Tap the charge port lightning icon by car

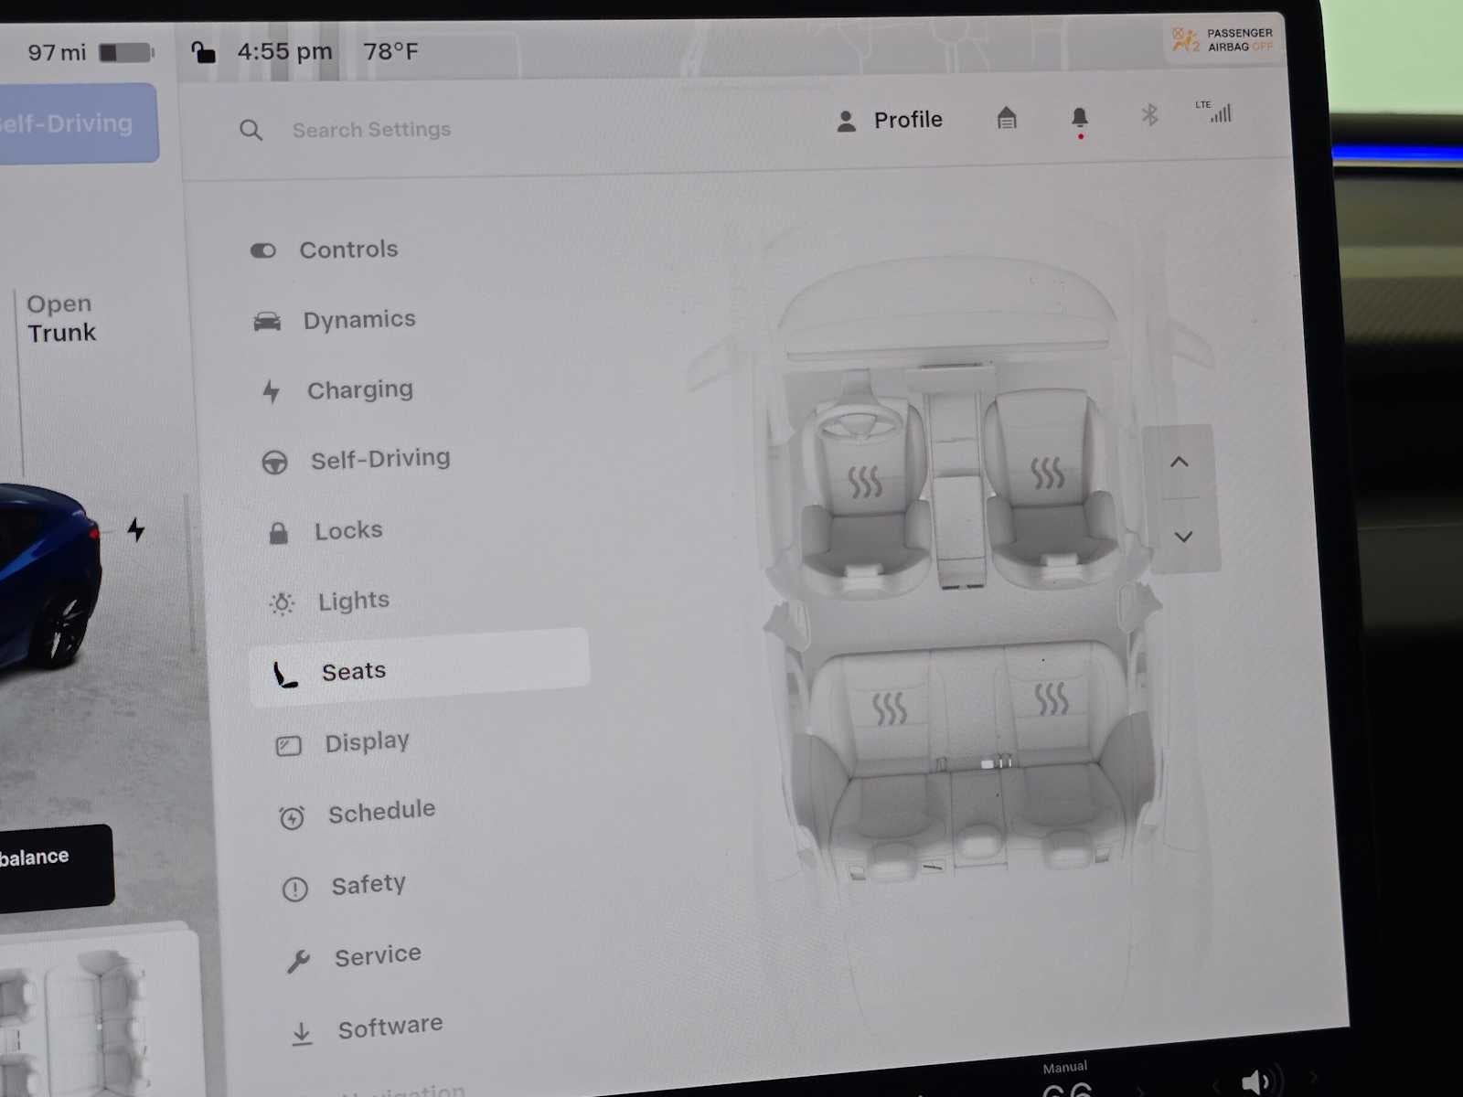[x=135, y=529]
